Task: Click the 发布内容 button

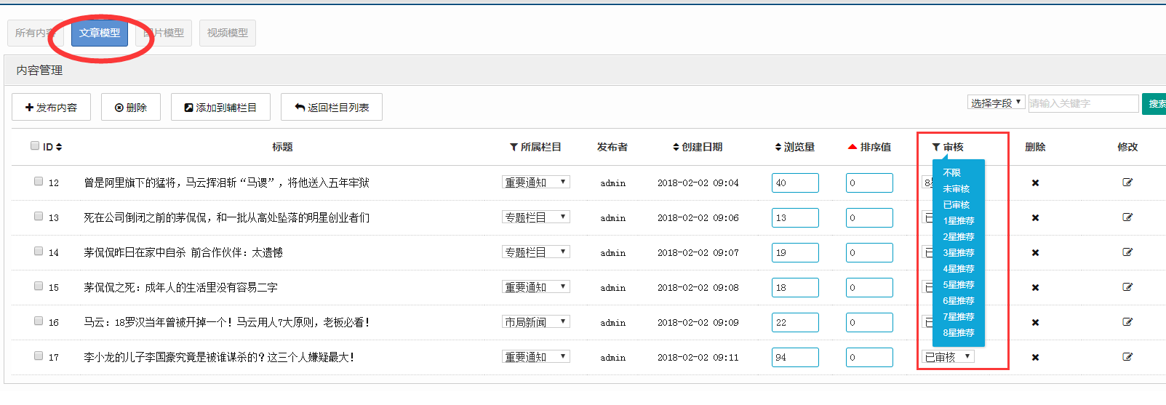Action: pos(51,107)
